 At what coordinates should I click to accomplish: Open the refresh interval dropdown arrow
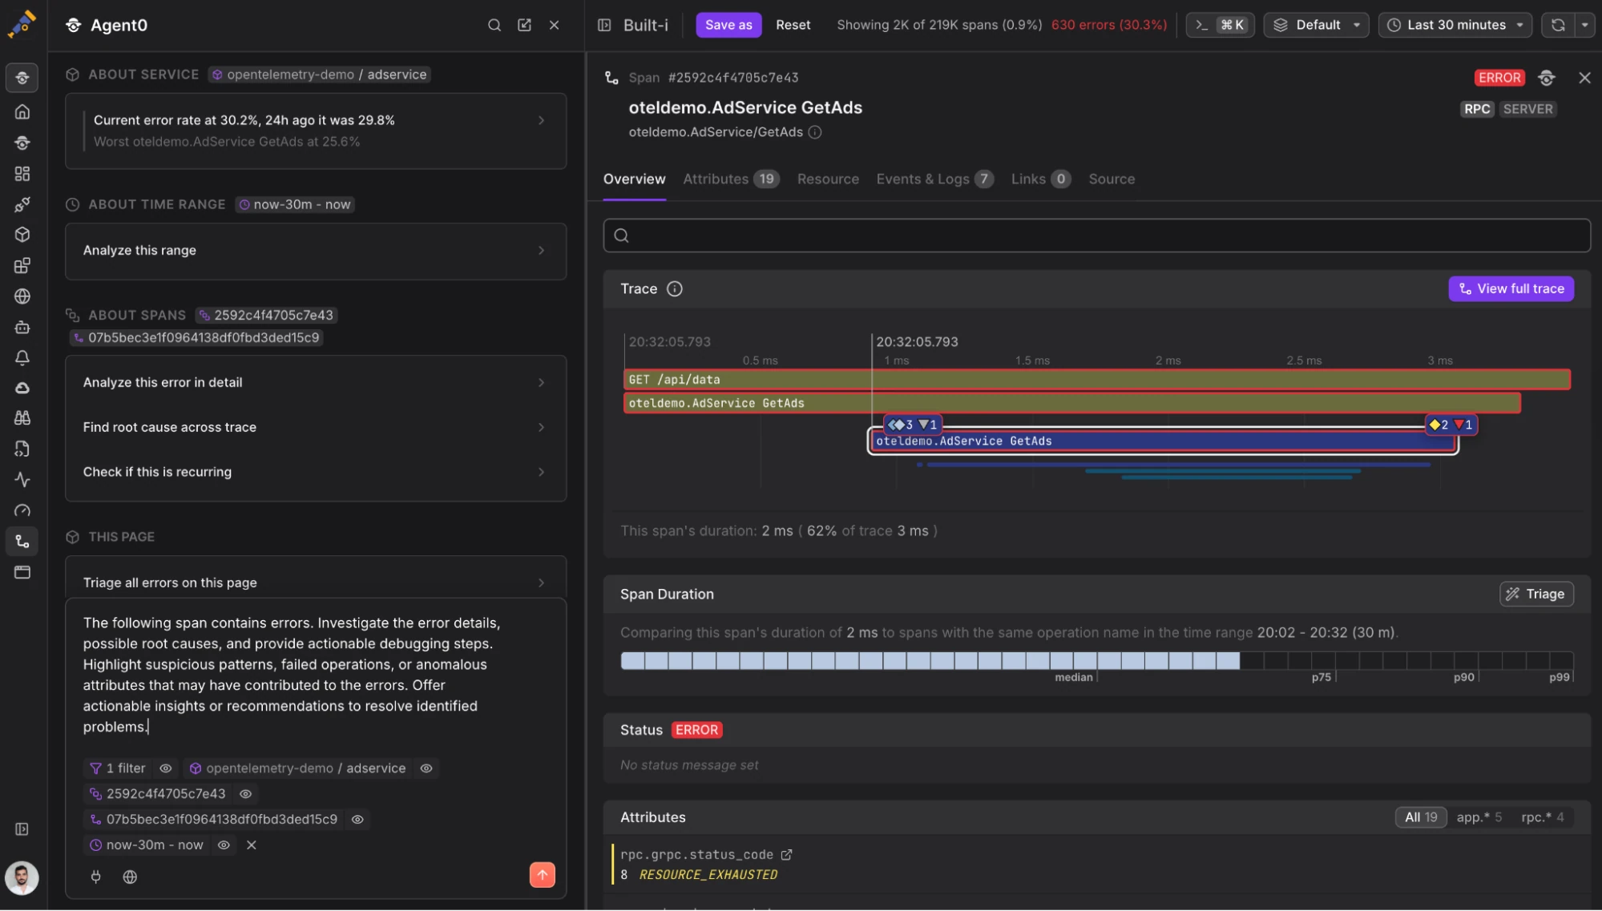click(x=1584, y=25)
